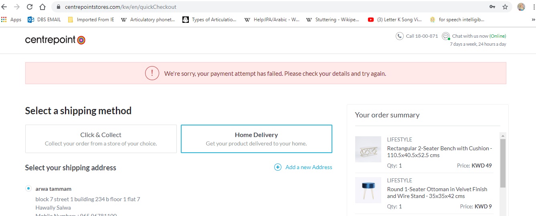
Task: Choose the Click & Collect shipping option
Action: tap(101, 139)
